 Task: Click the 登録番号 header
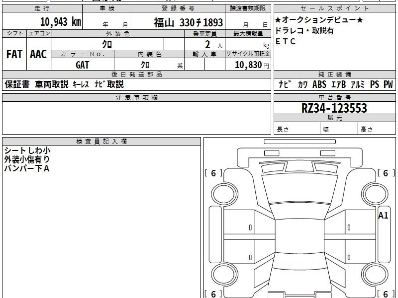[178, 9]
